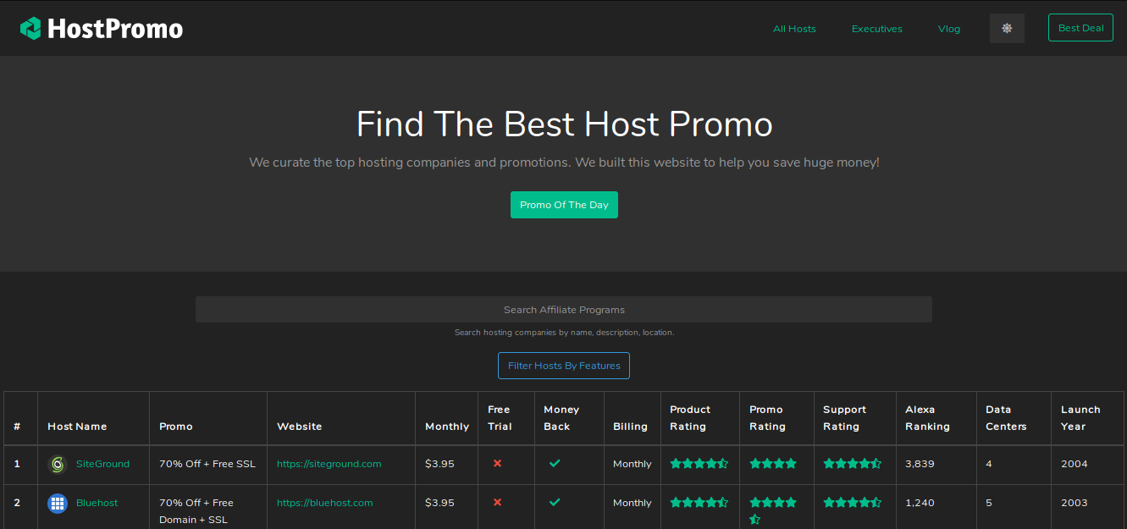Sort by the # column header
This screenshot has width=1127, height=529.
[x=20, y=418]
